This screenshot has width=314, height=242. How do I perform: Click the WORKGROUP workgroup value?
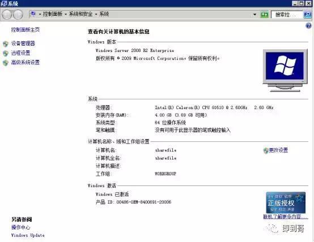166,174
